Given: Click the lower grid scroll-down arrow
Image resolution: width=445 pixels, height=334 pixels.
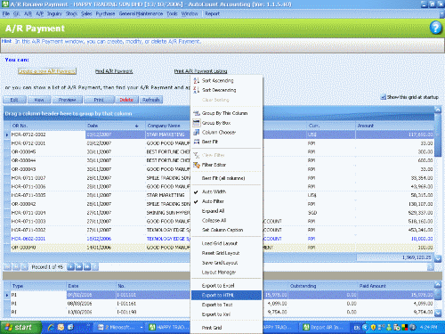Looking at the screenshot, I should (438, 313).
